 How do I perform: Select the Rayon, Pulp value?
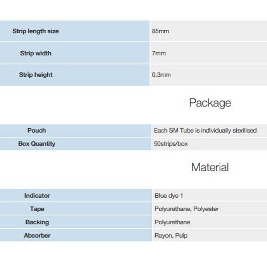tap(171, 236)
